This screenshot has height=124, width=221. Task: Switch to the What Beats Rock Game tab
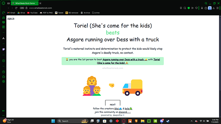[x=25, y=3]
